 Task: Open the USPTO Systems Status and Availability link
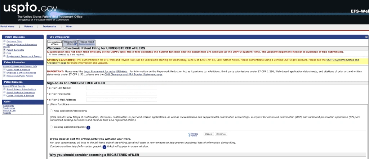[x=203, y=61]
